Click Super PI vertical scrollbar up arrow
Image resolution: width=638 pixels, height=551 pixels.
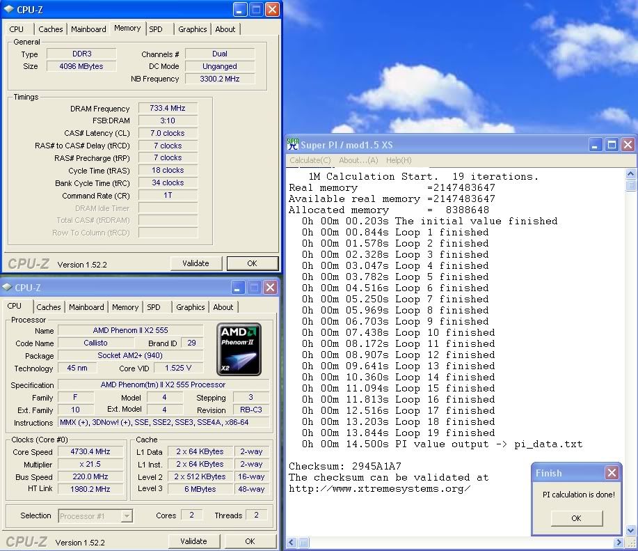click(x=631, y=174)
